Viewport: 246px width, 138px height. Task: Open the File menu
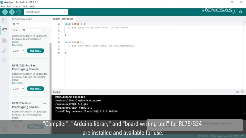[3, 6]
